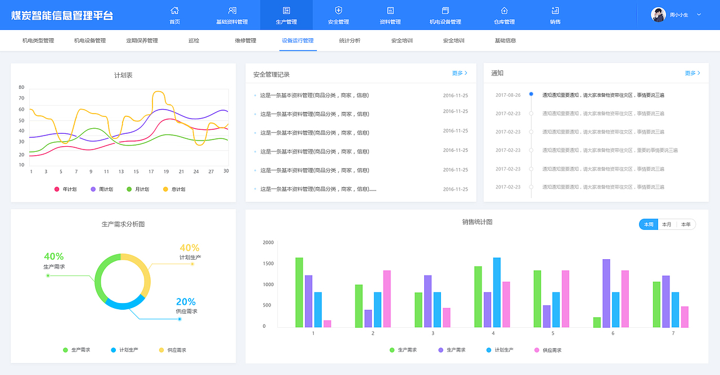Click green segment of donut chart

click(100, 275)
